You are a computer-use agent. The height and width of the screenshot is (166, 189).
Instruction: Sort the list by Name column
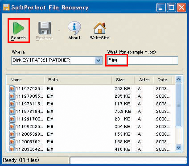coord(25,80)
